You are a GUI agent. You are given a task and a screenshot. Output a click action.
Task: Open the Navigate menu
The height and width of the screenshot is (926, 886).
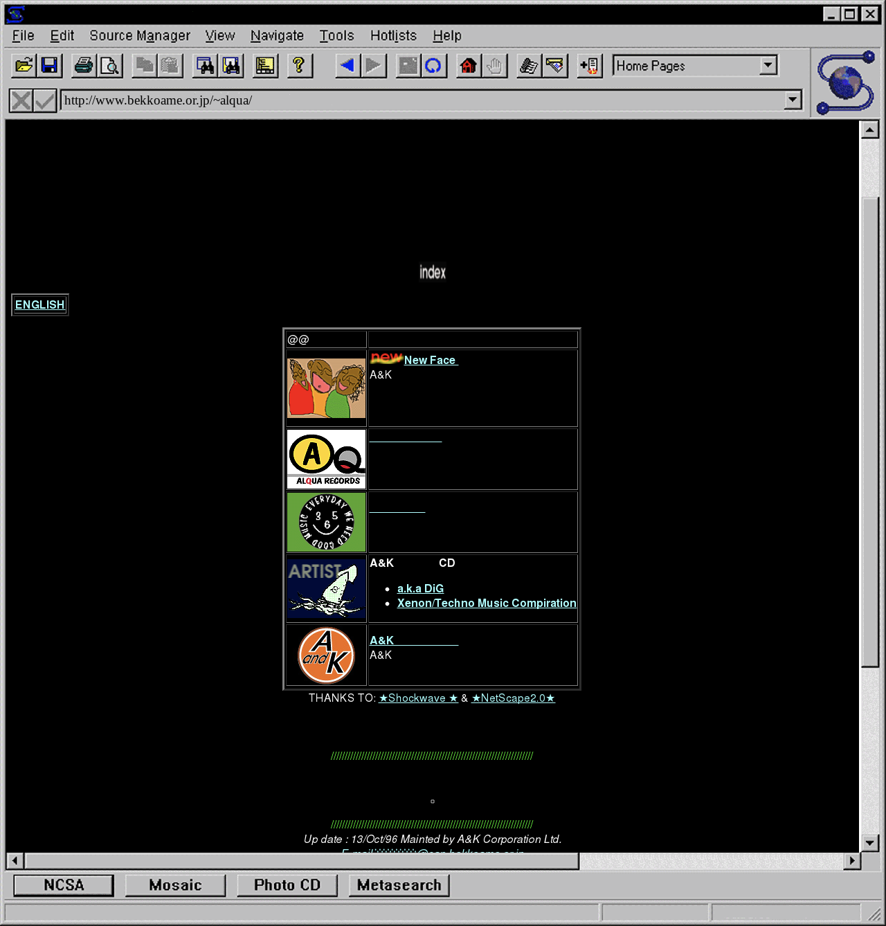pos(277,35)
